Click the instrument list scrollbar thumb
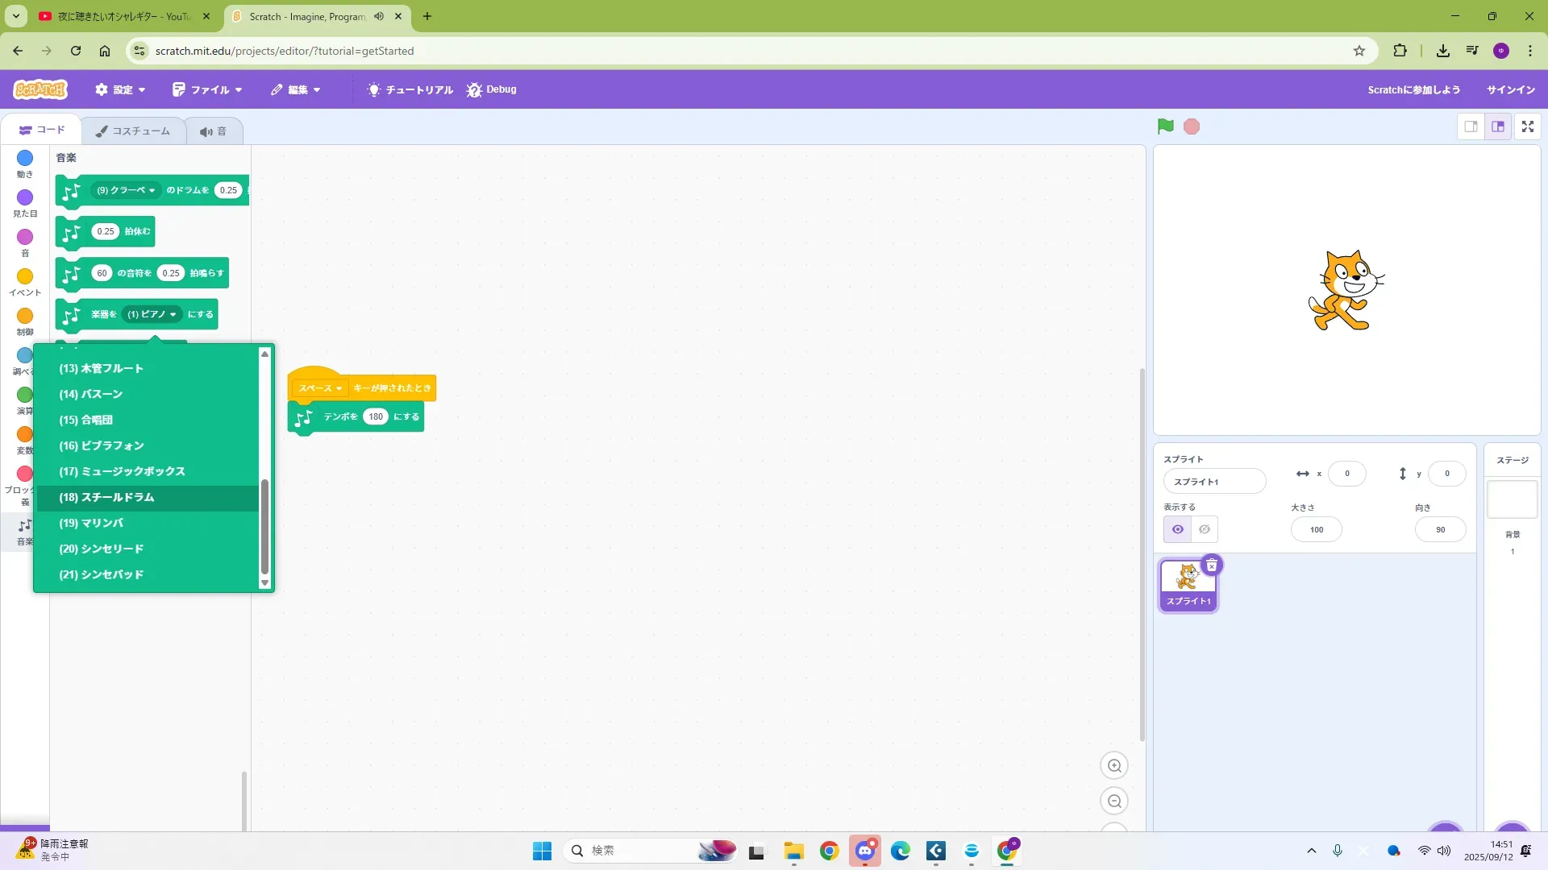The image size is (1548, 870). coord(264,525)
